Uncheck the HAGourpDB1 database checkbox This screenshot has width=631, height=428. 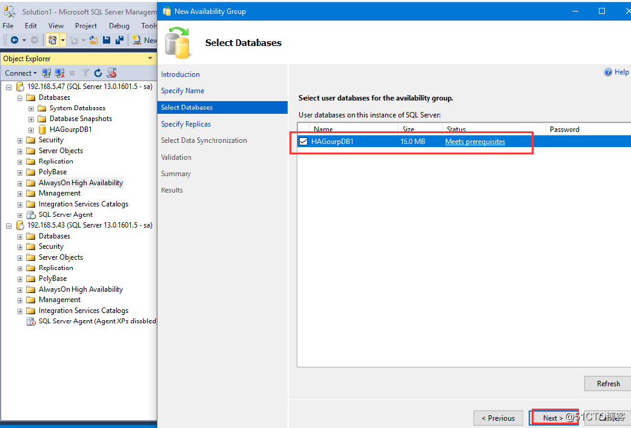pyautogui.click(x=303, y=141)
